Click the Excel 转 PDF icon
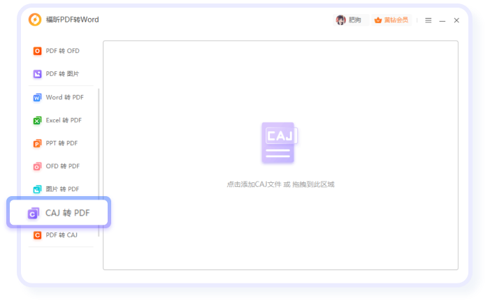The height and width of the screenshot is (305, 490). click(x=37, y=121)
